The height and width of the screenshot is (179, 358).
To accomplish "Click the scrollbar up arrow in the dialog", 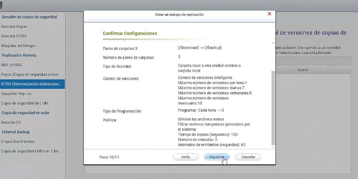I will point(273,43).
